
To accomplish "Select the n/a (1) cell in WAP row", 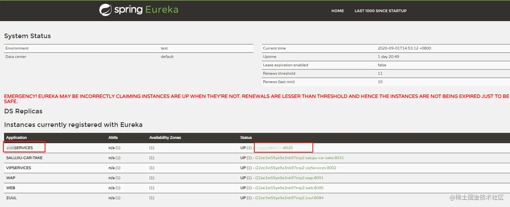I will tap(114, 178).
